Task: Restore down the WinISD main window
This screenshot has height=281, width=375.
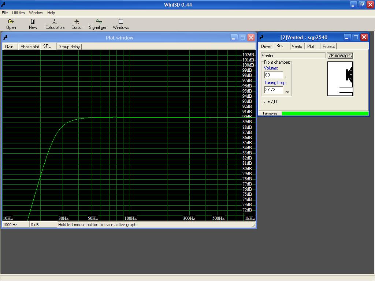Action: pyautogui.click(x=361, y=4)
